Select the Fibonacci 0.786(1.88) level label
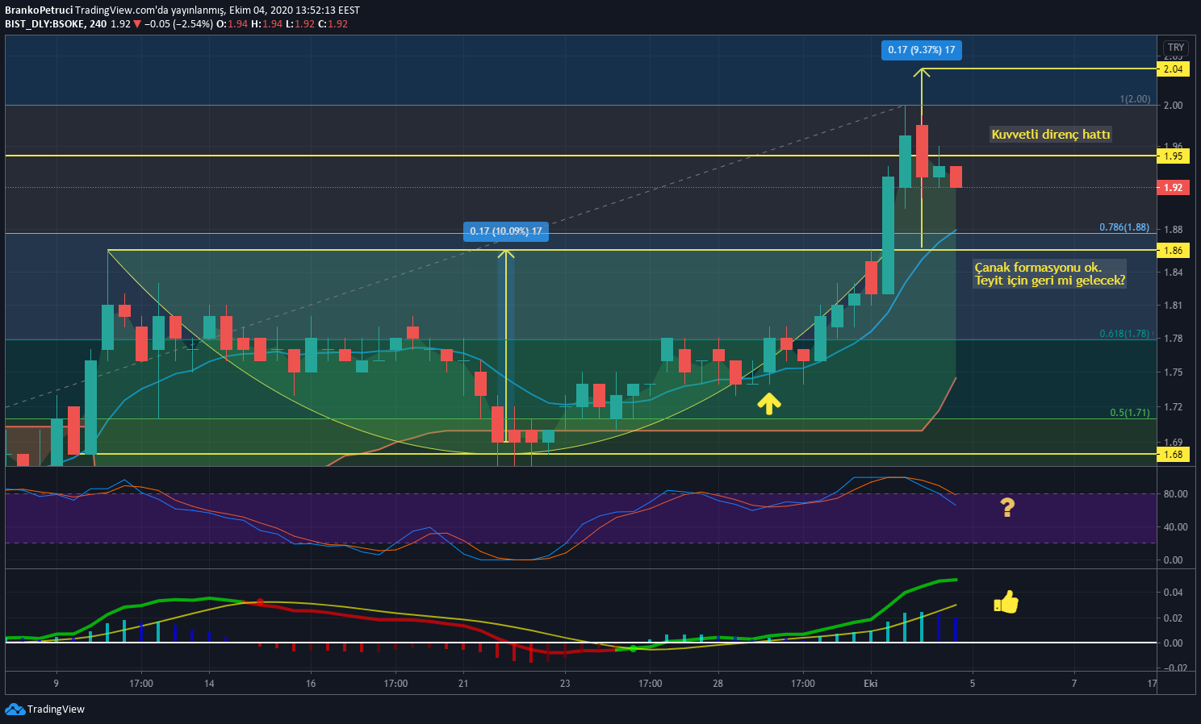The height and width of the screenshot is (724, 1201). pos(1124,227)
